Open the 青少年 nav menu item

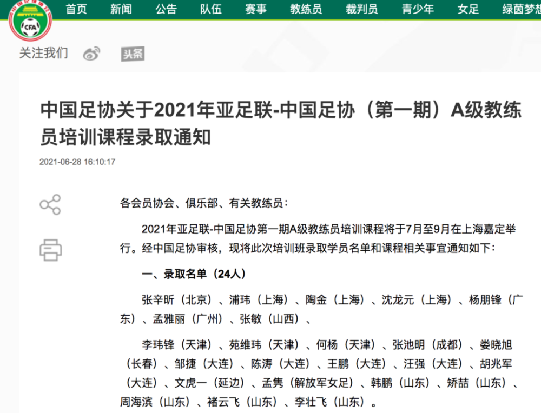pyautogui.click(x=418, y=9)
